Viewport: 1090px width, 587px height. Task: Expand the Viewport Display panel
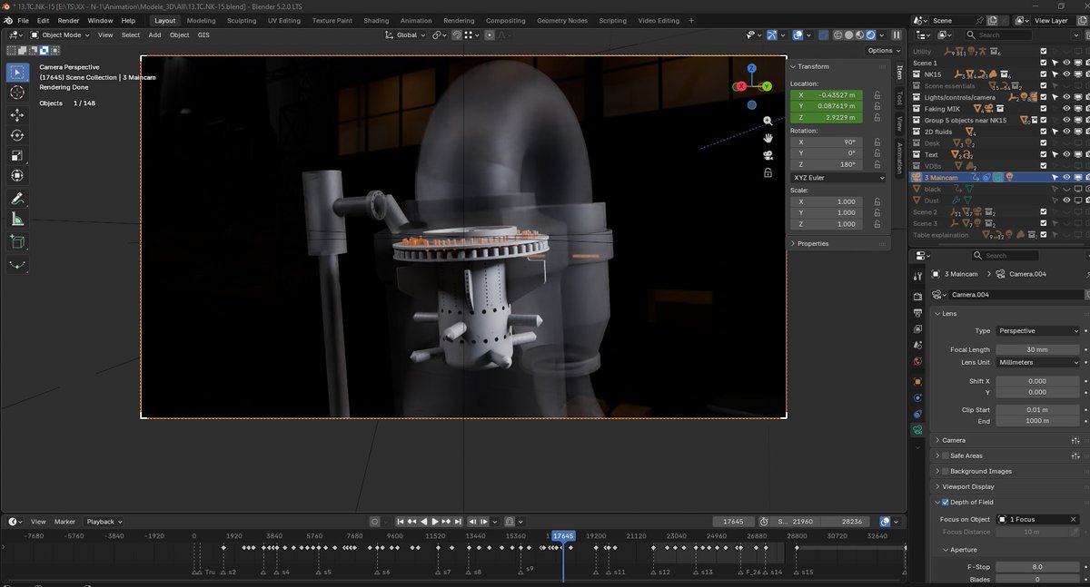[x=968, y=486]
